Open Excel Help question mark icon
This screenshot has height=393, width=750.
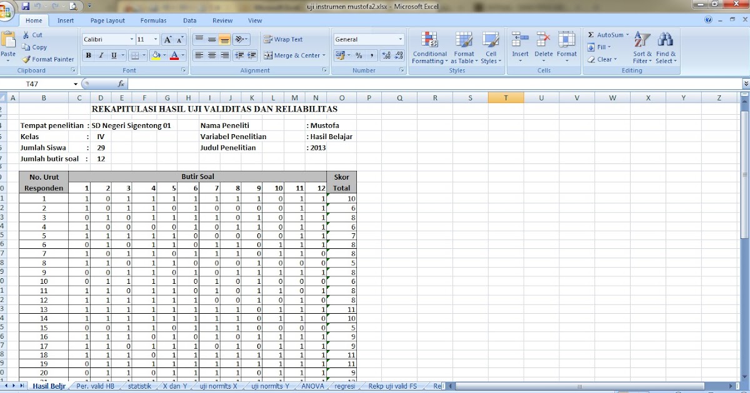click(709, 20)
